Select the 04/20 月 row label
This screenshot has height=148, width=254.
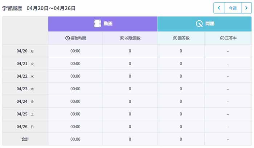point(25,51)
